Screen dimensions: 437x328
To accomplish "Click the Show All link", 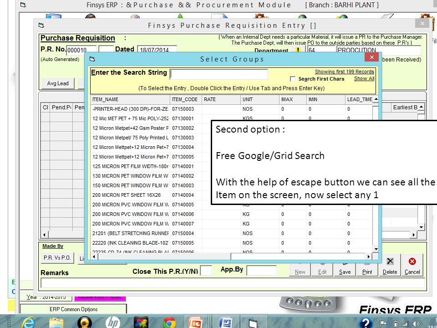I will [364, 79].
